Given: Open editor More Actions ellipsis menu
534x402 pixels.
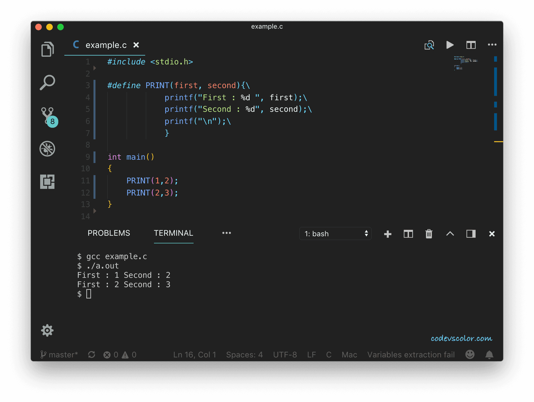Looking at the screenshot, I should click(x=492, y=45).
